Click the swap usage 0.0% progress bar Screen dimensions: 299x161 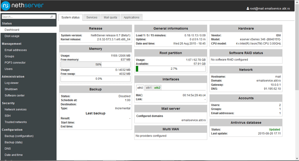point(95,79)
